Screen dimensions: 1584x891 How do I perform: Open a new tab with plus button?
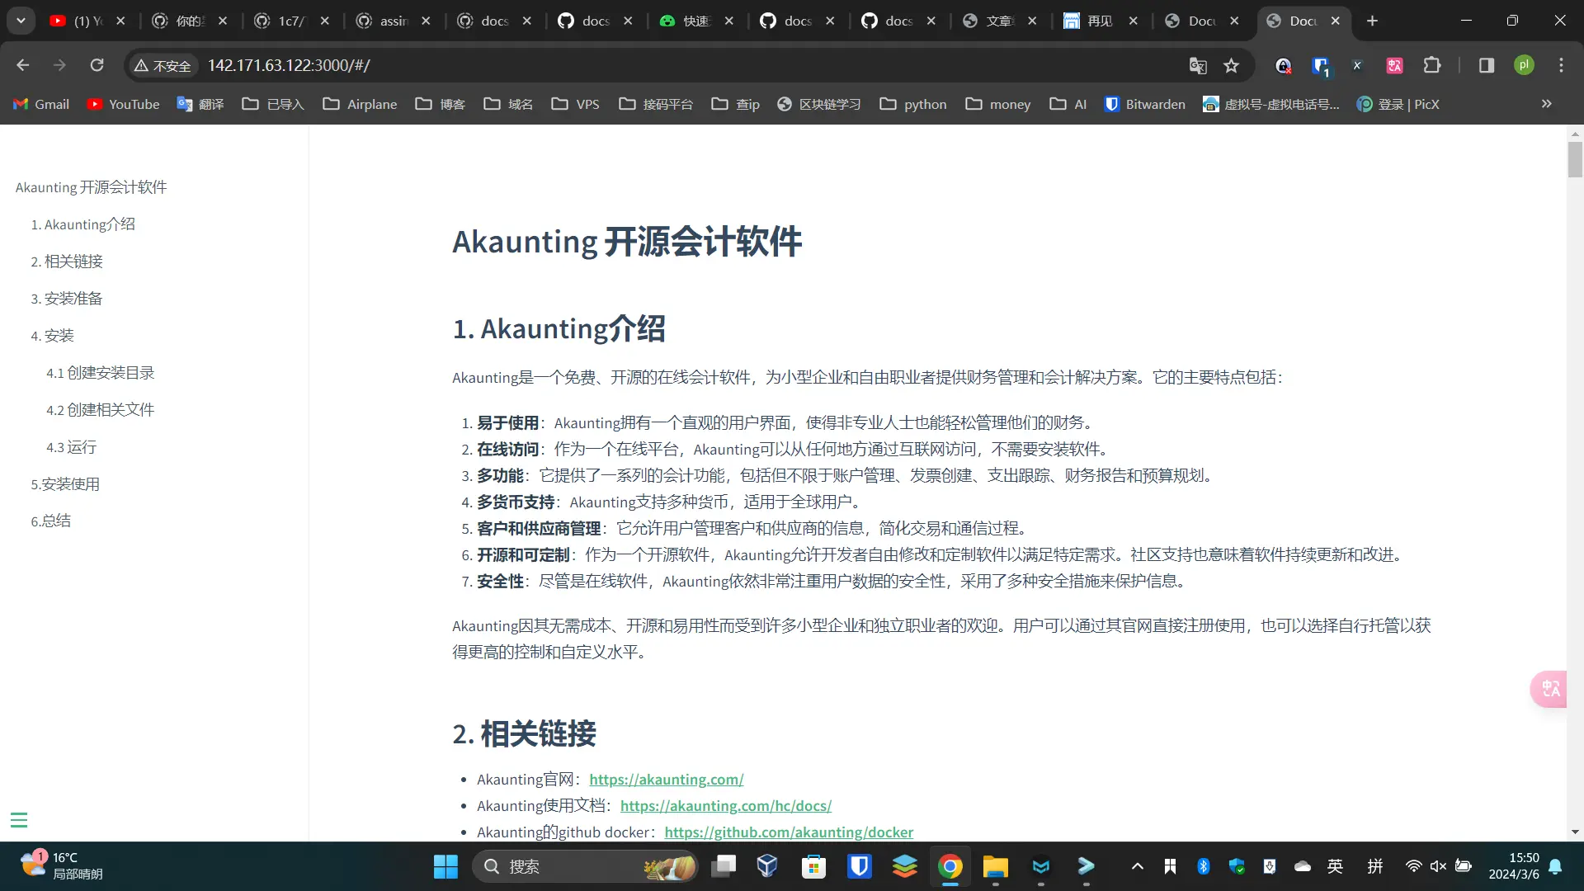[x=1372, y=21]
